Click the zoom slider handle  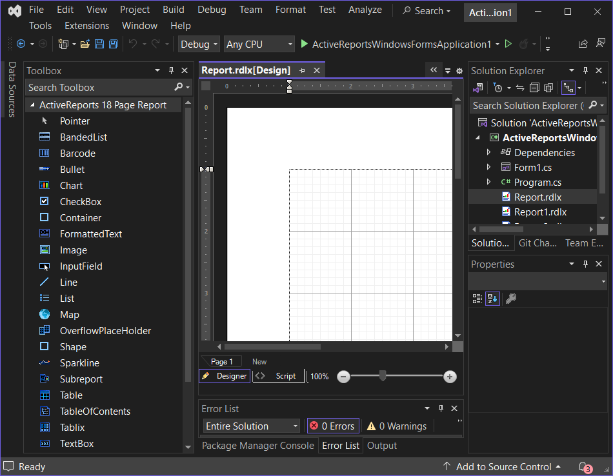(383, 376)
